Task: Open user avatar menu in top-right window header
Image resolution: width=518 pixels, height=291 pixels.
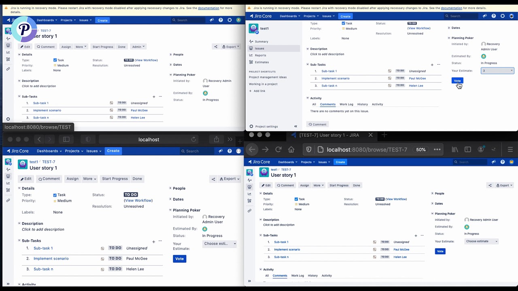Action: point(512,16)
